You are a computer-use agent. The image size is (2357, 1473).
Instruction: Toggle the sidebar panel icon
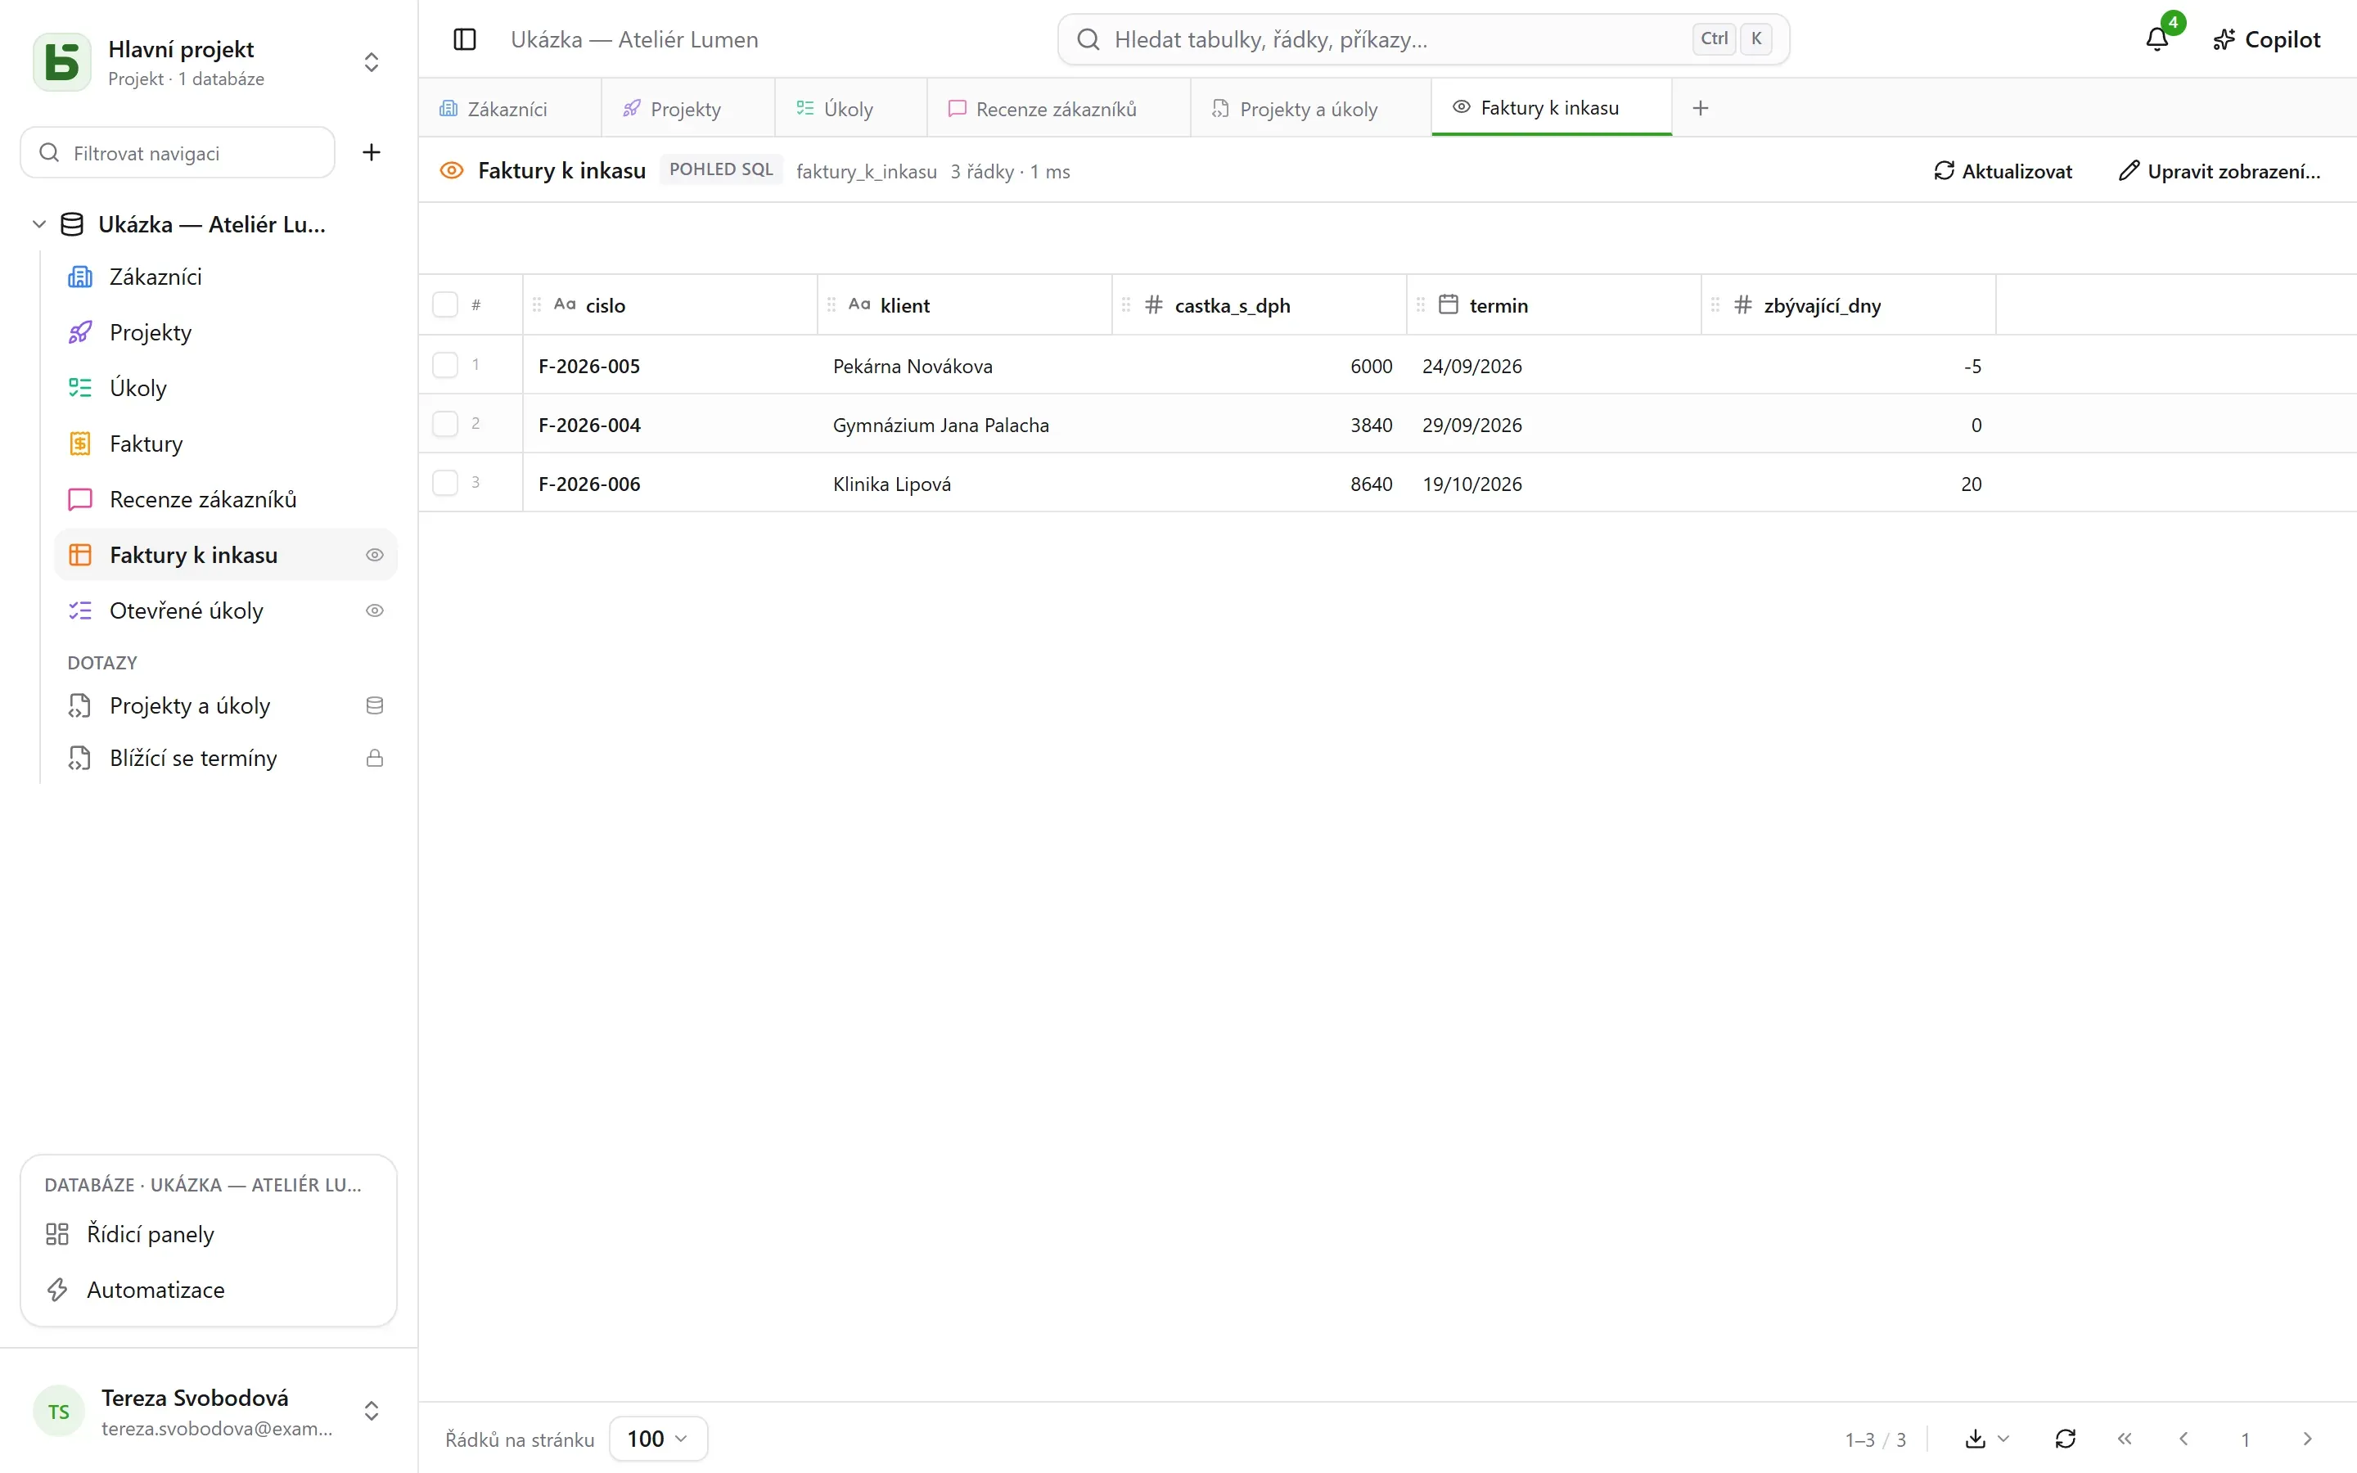click(465, 40)
